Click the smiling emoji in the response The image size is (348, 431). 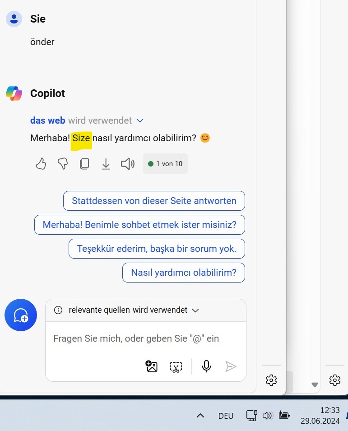(x=205, y=138)
